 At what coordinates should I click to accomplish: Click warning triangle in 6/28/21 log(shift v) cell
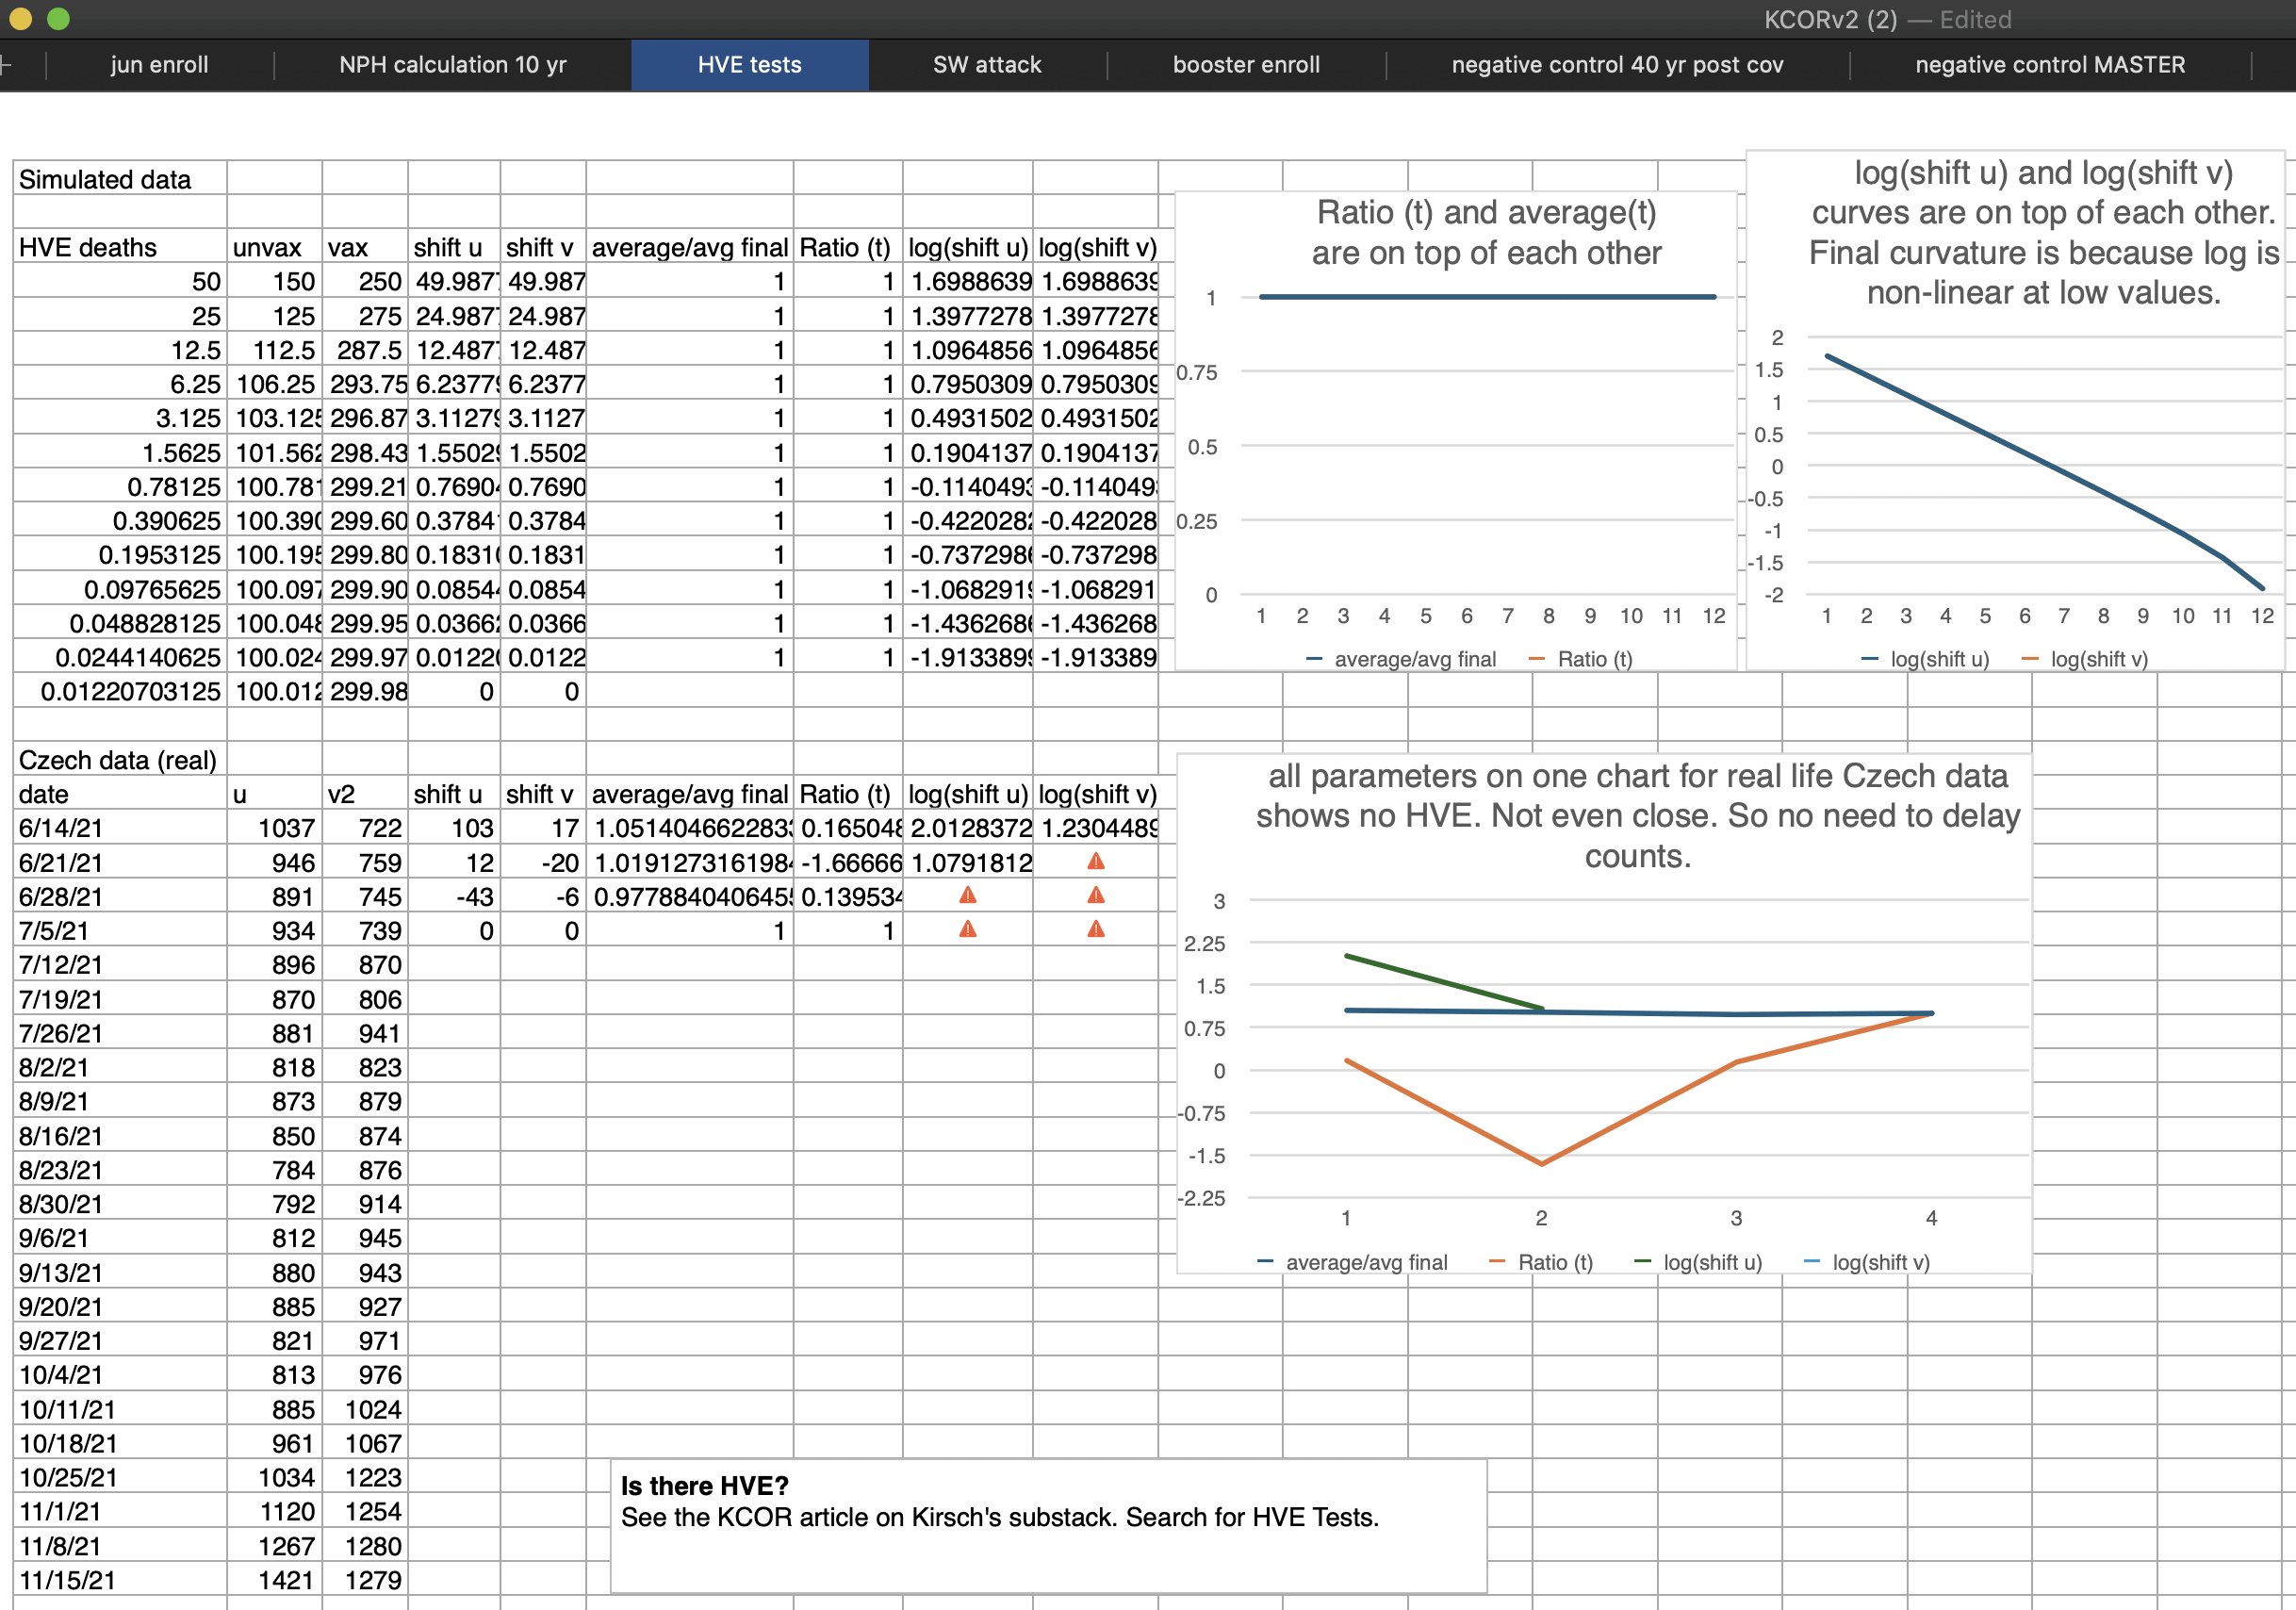(x=1096, y=895)
